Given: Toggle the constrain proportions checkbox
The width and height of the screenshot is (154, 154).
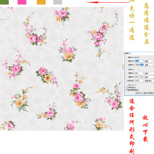Looking at the screenshot, I should click(x=127, y=87).
